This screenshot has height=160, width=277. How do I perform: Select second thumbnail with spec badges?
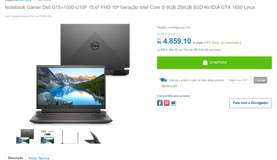coord(47,137)
